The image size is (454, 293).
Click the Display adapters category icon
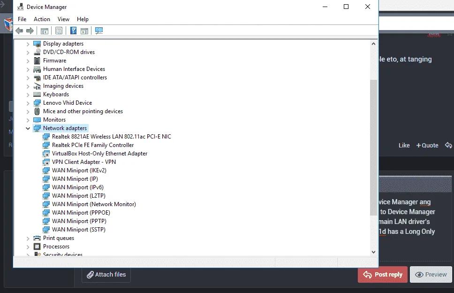click(x=37, y=44)
